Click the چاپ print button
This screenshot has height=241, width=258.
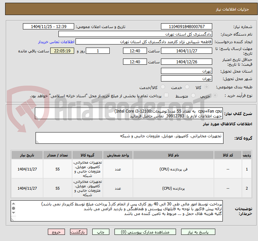(101, 232)
